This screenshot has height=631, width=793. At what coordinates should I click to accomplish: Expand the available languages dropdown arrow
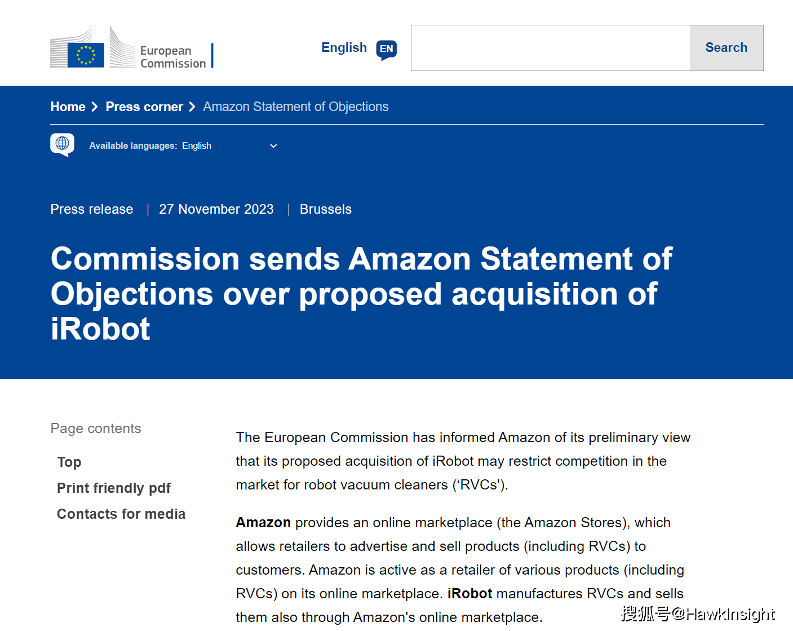pyautogui.click(x=273, y=146)
